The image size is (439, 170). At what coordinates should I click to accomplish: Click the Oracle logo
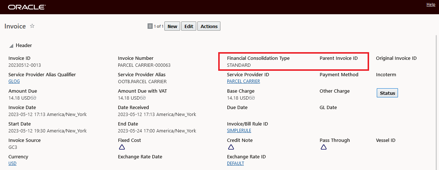[x=27, y=7]
